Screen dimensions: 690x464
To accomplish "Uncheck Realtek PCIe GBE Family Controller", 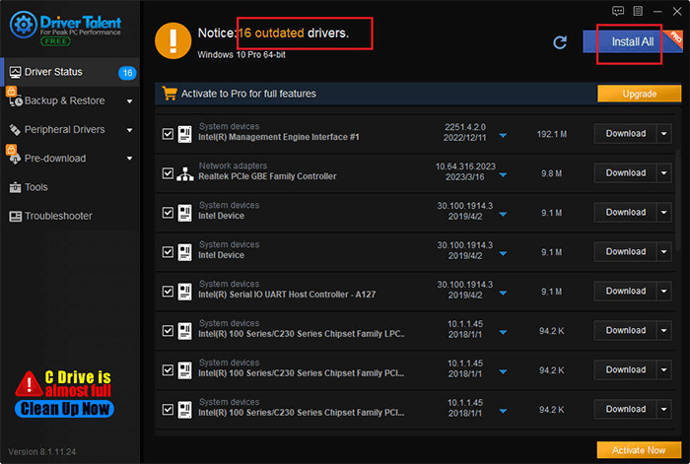I will [168, 173].
